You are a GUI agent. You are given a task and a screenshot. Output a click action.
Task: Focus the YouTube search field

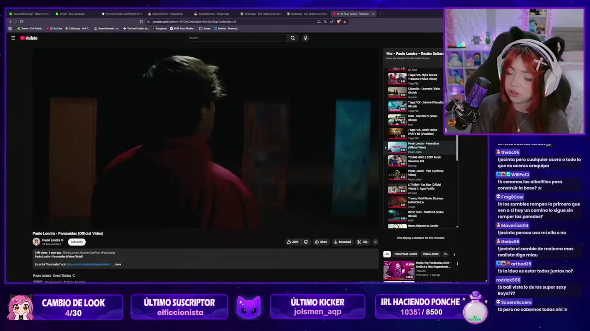[237, 38]
